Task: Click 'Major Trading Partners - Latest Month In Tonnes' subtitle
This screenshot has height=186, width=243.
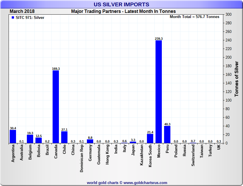Action: click(124, 11)
